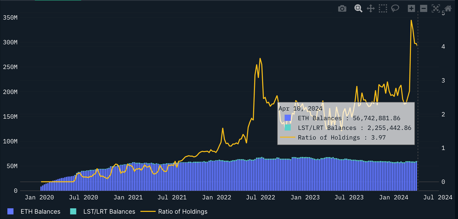Click the Jul 2024 x-axis label
The width and height of the screenshot is (458, 219).
[x=438, y=197]
